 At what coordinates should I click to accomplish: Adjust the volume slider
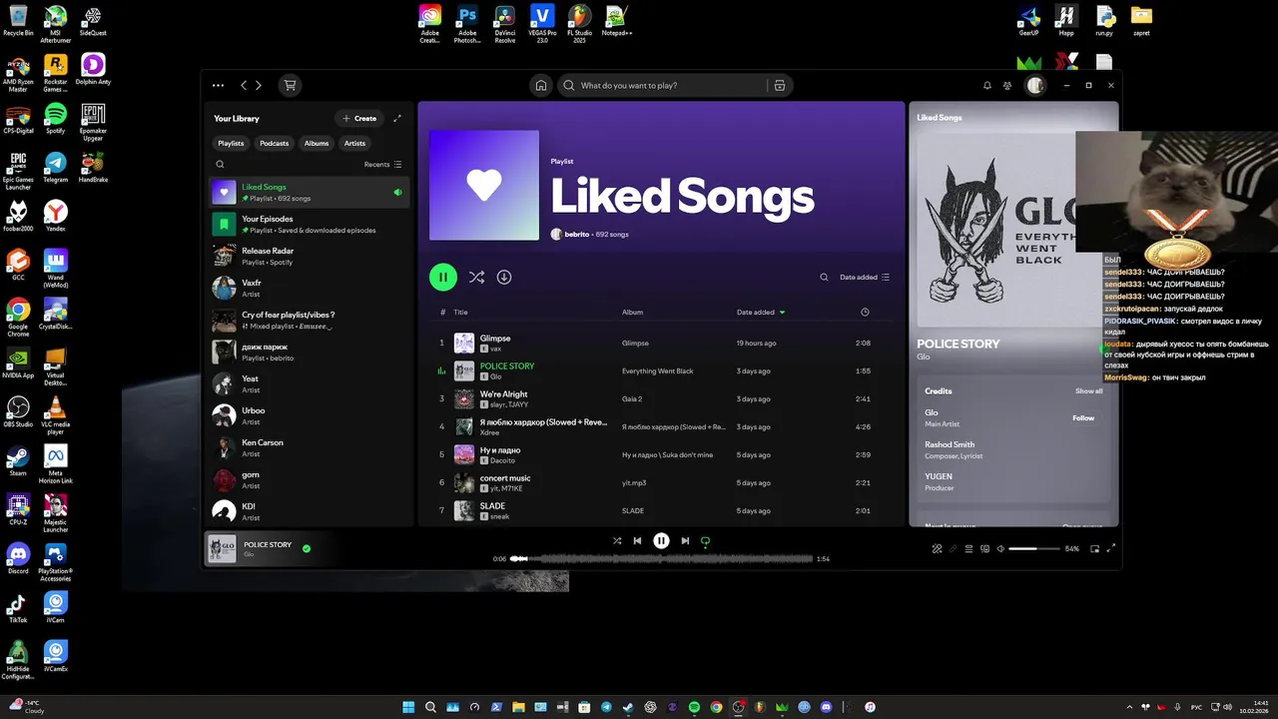1033,548
